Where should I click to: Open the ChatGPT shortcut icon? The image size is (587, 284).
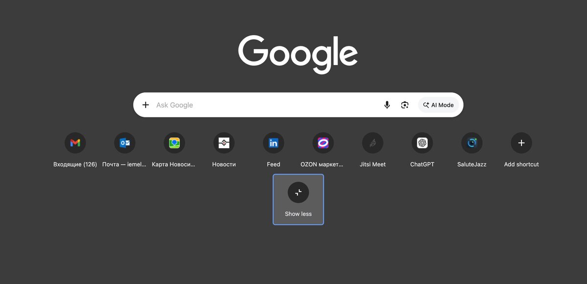(422, 143)
